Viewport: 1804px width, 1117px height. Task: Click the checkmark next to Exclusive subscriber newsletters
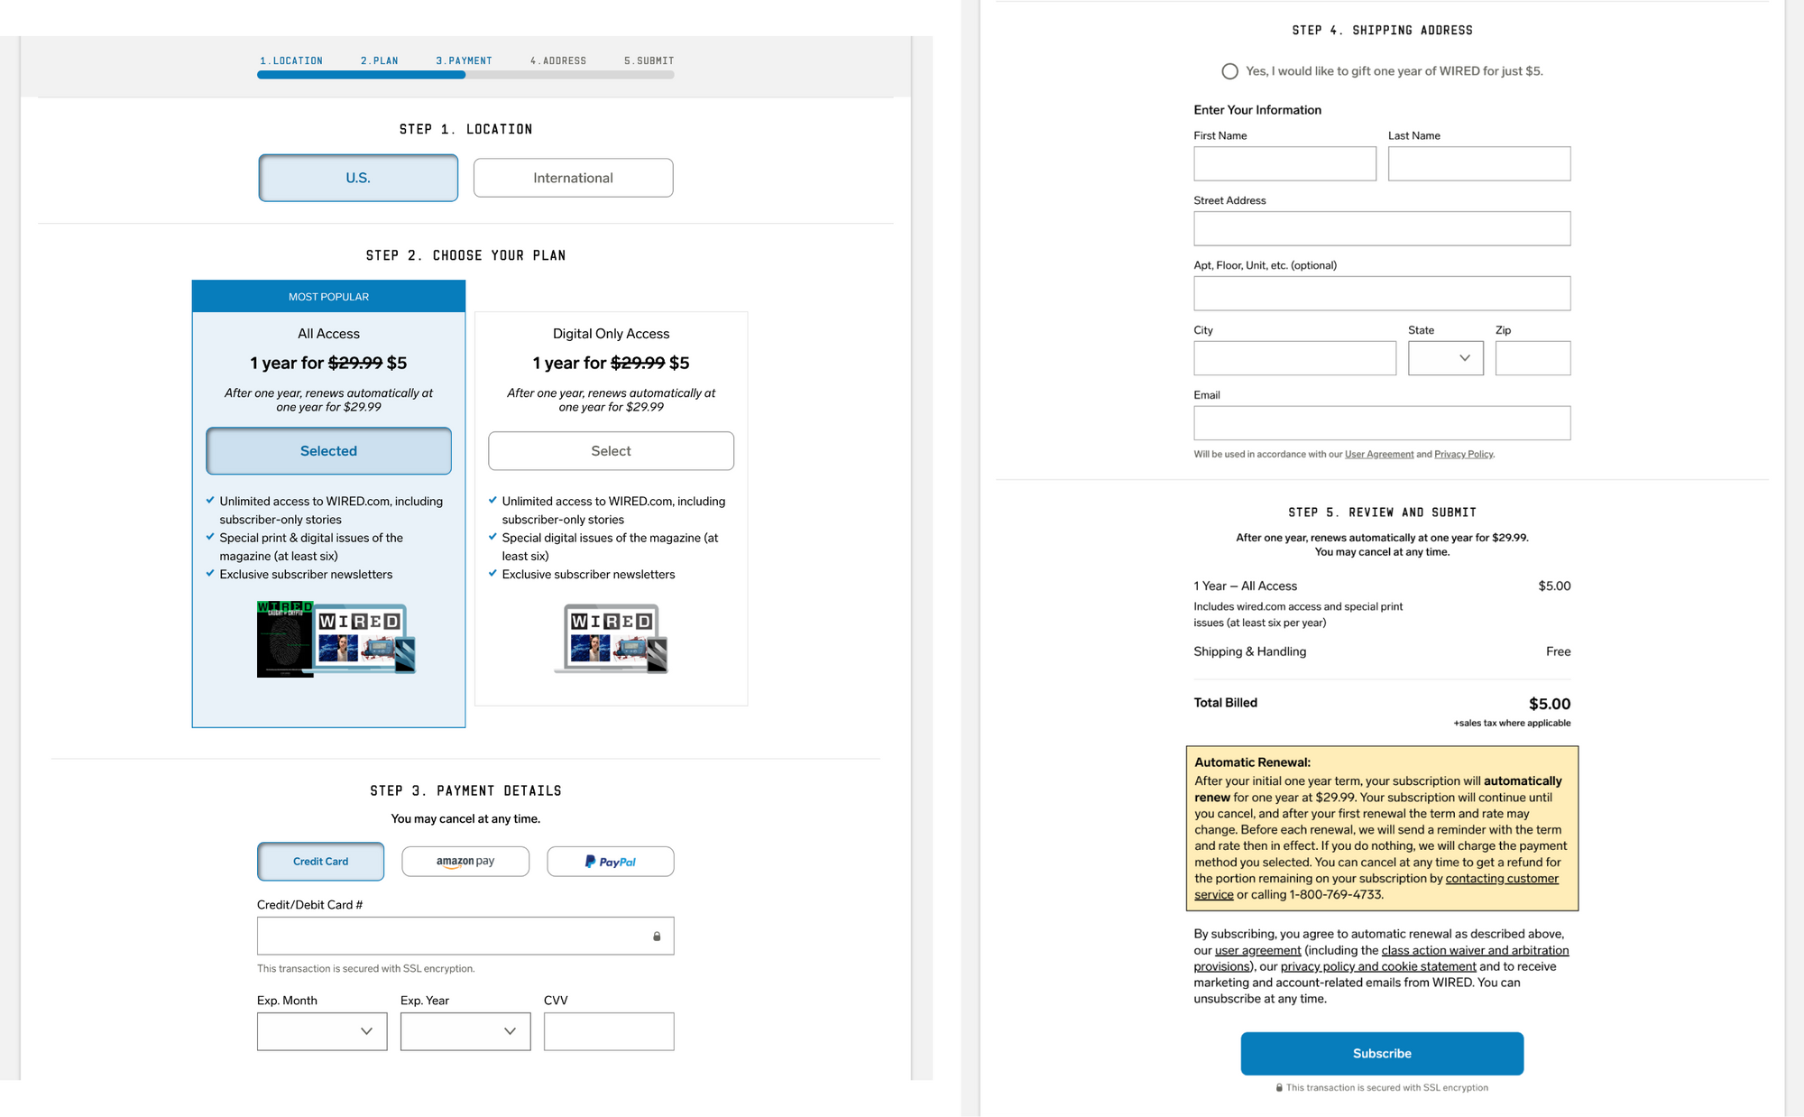[x=210, y=573]
